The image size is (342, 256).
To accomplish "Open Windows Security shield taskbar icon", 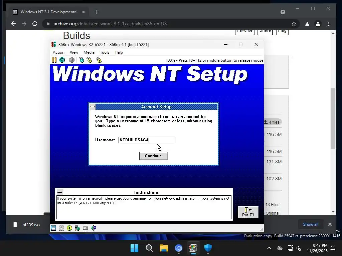I will 208,248.
